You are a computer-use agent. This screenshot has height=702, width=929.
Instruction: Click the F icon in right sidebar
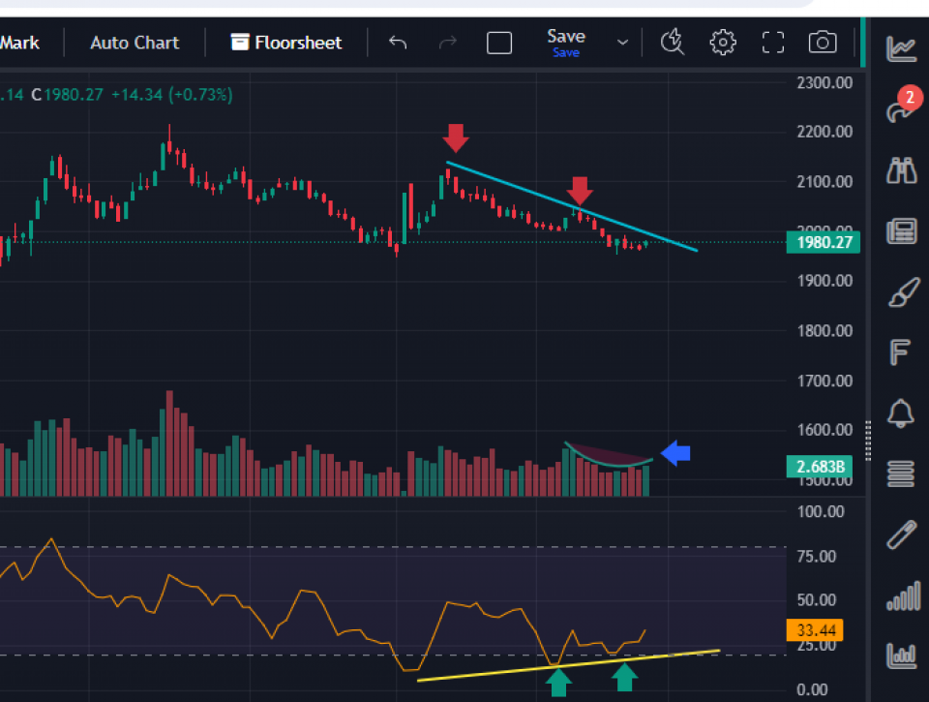[901, 353]
